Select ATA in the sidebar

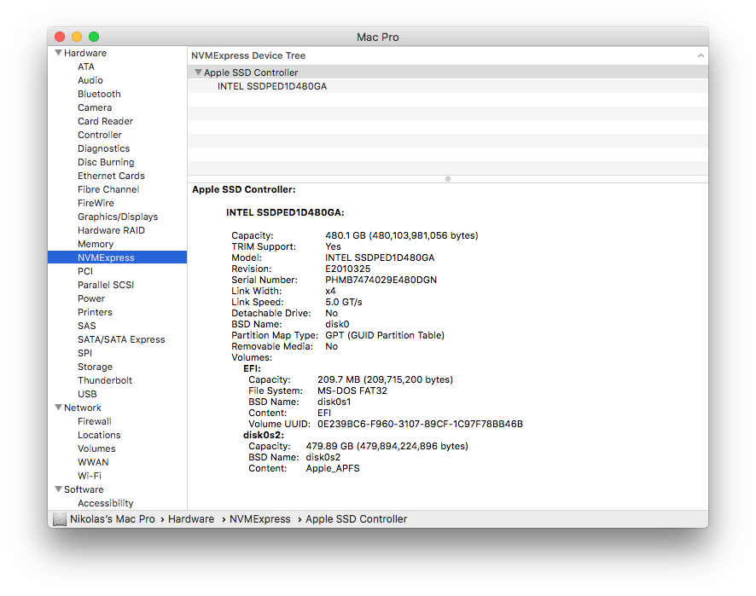pos(86,67)
